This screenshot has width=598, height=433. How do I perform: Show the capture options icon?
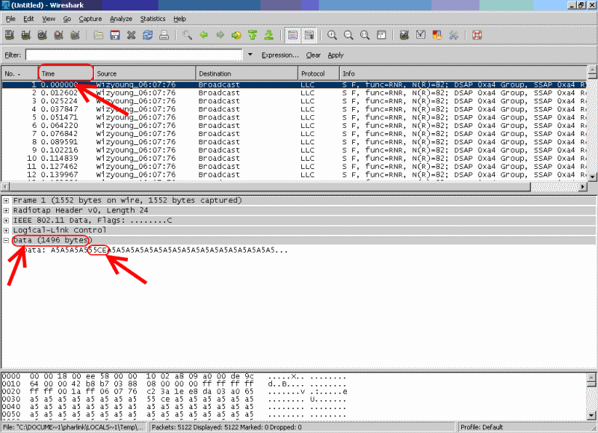click(x=26, y=35)
